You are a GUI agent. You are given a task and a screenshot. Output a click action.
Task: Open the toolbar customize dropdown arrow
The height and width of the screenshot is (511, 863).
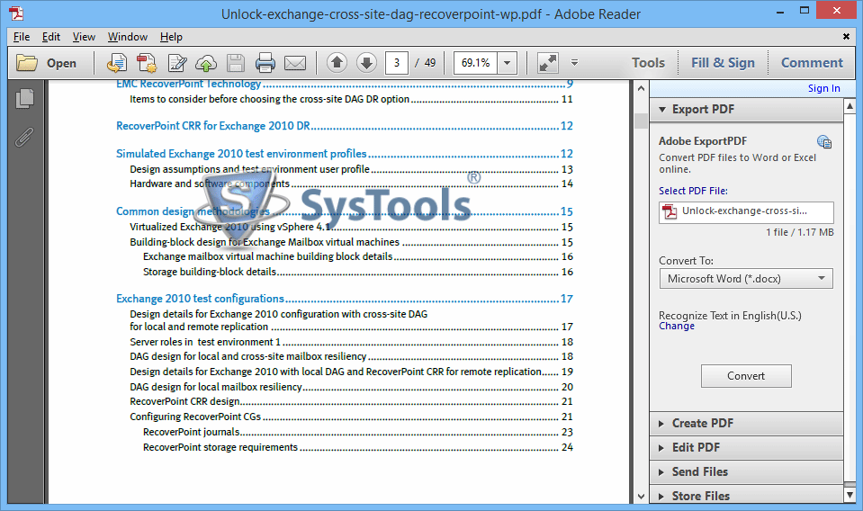click(x=575, y=63)
